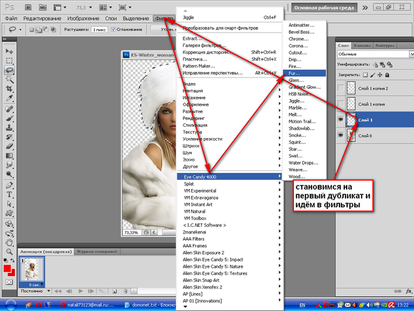Choose Add to selection mode button

point(38,30)
